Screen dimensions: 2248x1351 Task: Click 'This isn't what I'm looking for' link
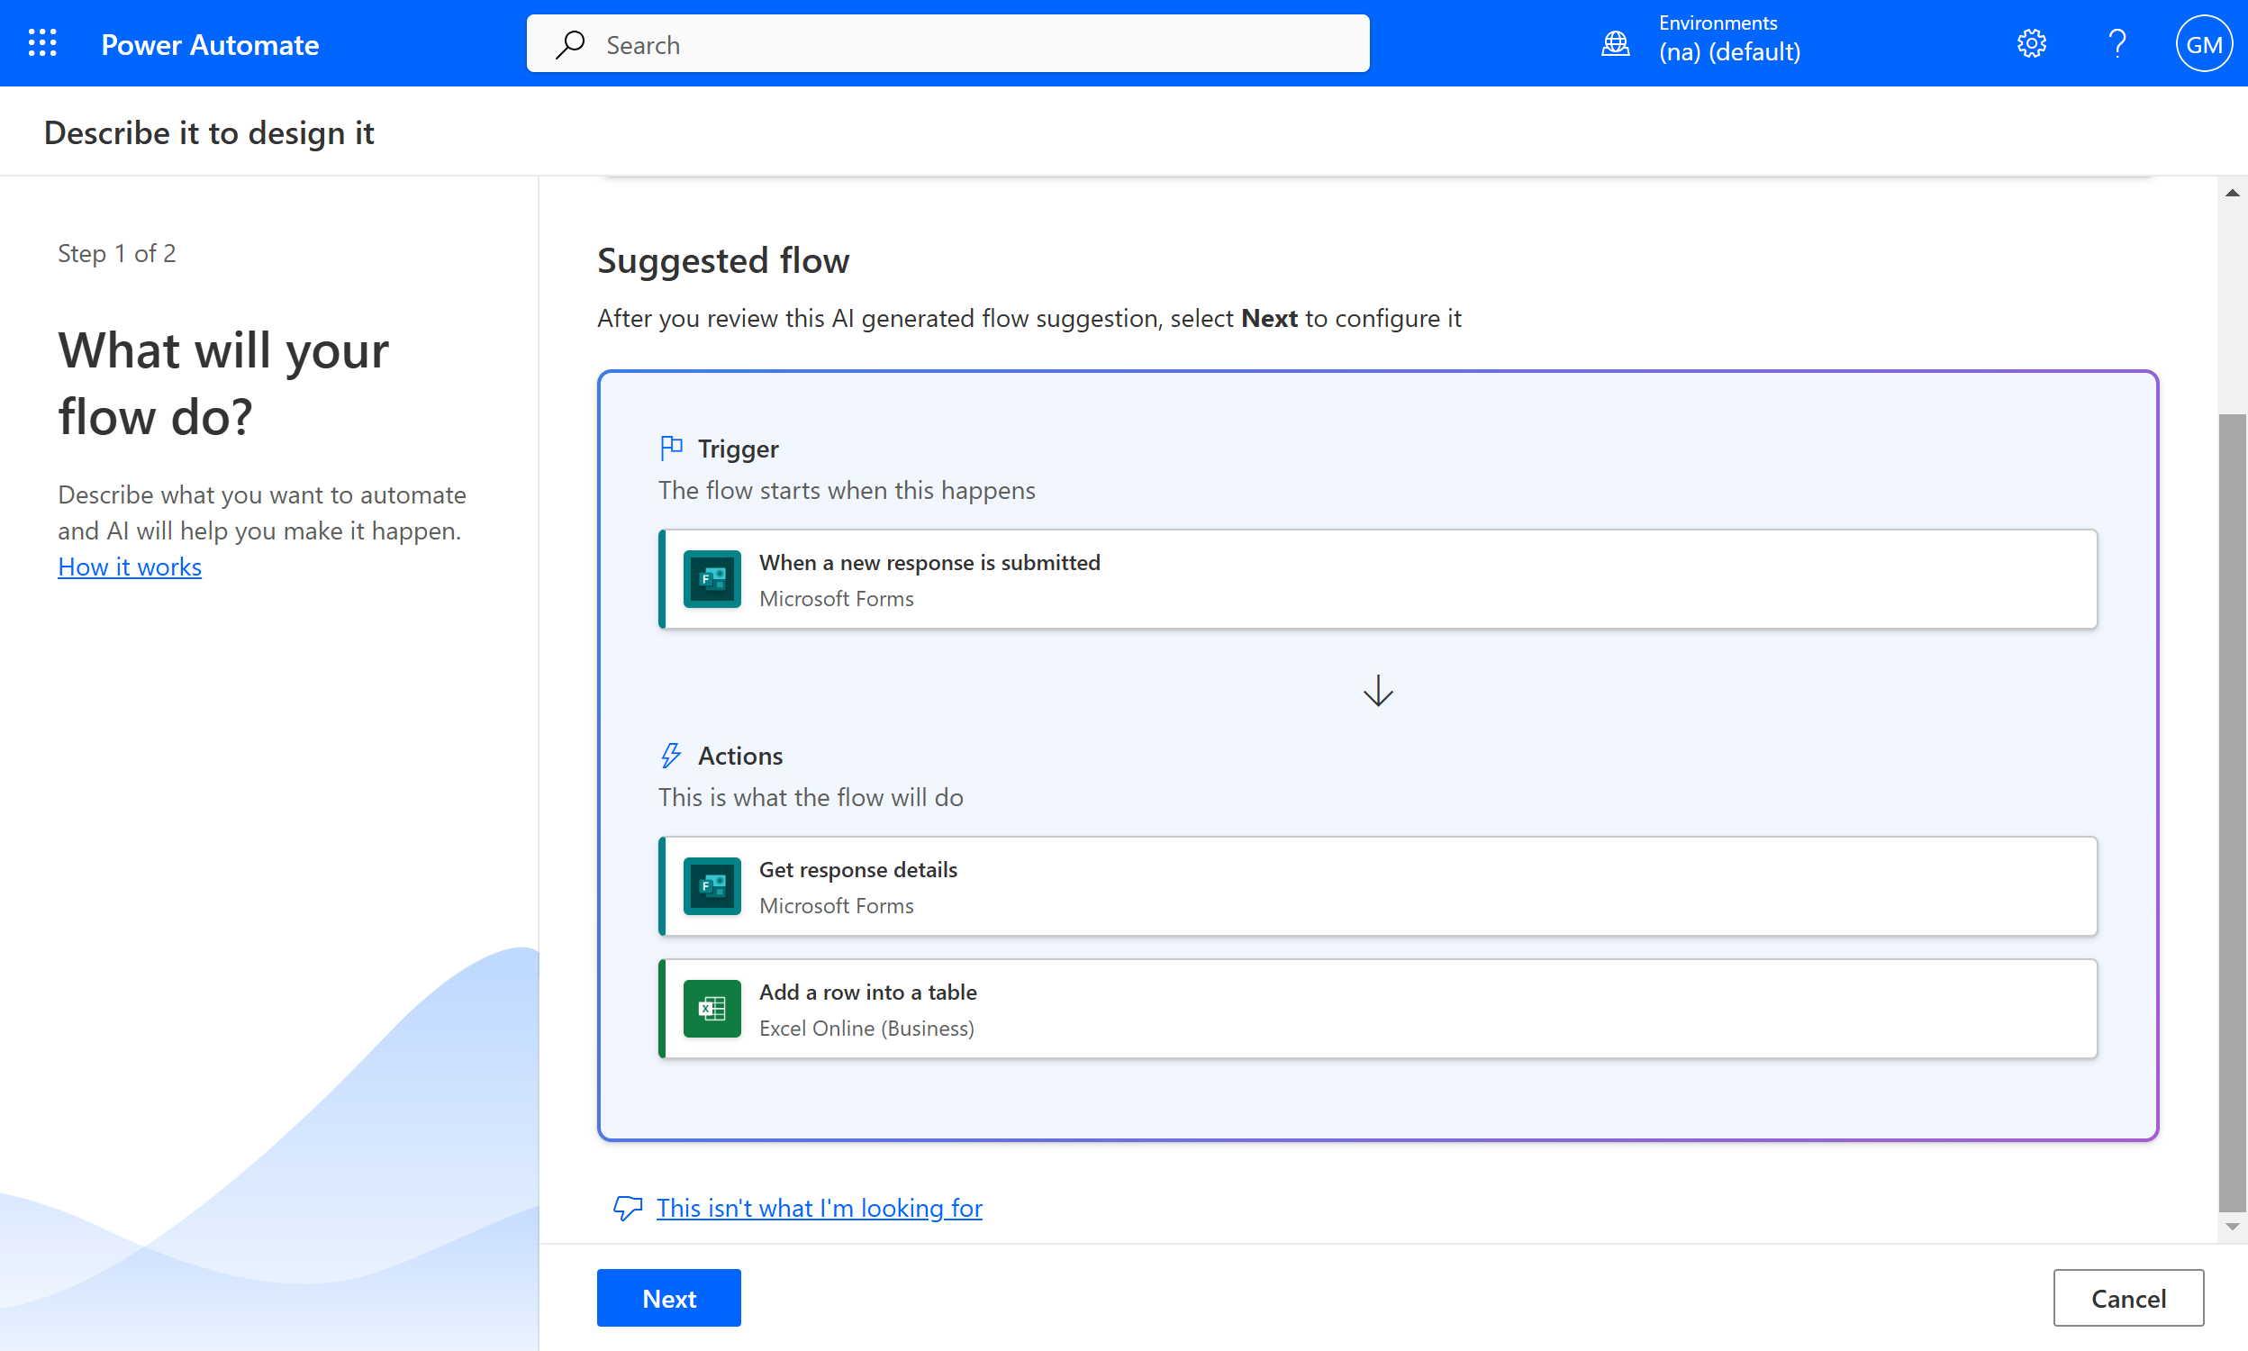point(818,1208)
